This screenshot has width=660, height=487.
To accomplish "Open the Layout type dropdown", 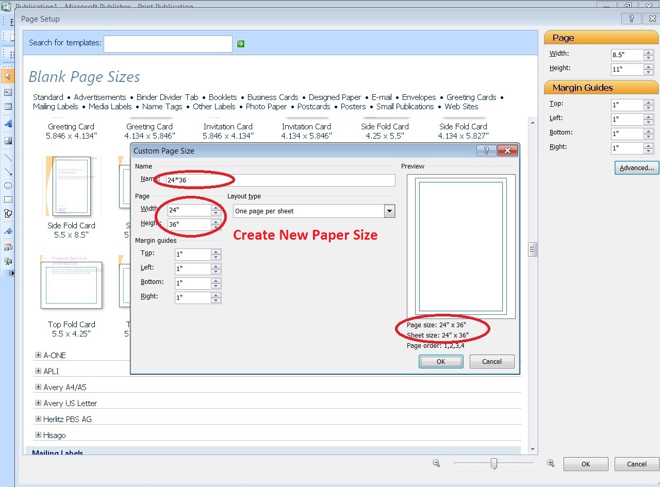I will [389, 211].
